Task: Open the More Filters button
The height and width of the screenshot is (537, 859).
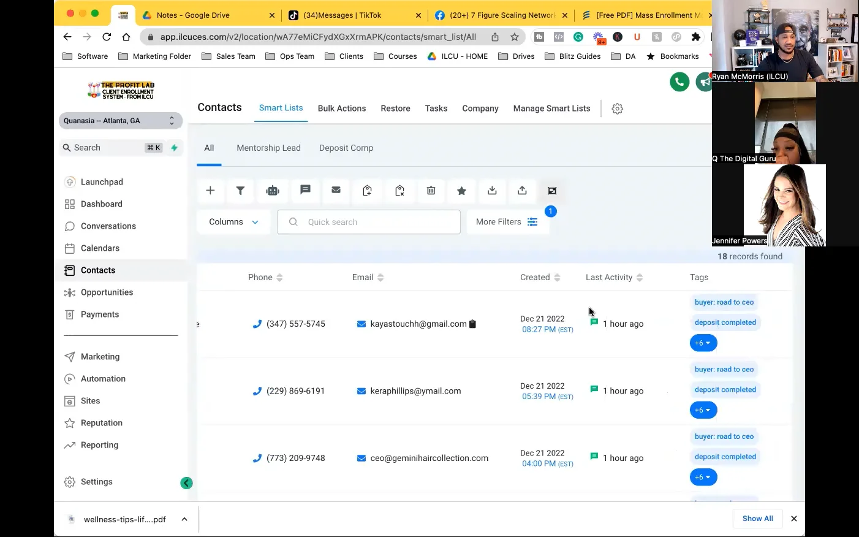Action: (507, 222)
